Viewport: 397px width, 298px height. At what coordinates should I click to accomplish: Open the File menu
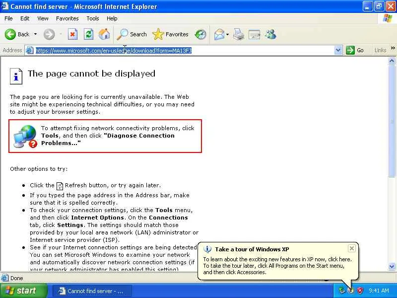[8, 18]
